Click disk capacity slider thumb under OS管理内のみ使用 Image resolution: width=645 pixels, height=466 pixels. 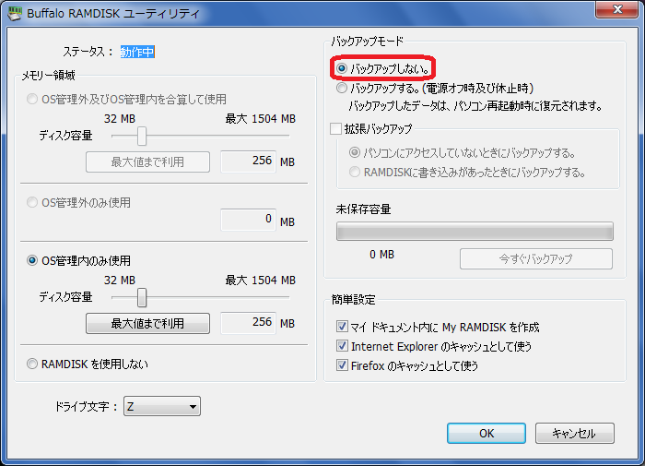pos(142,297)
